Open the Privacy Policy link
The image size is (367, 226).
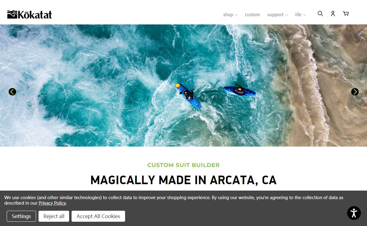click(x=52, y=203)
